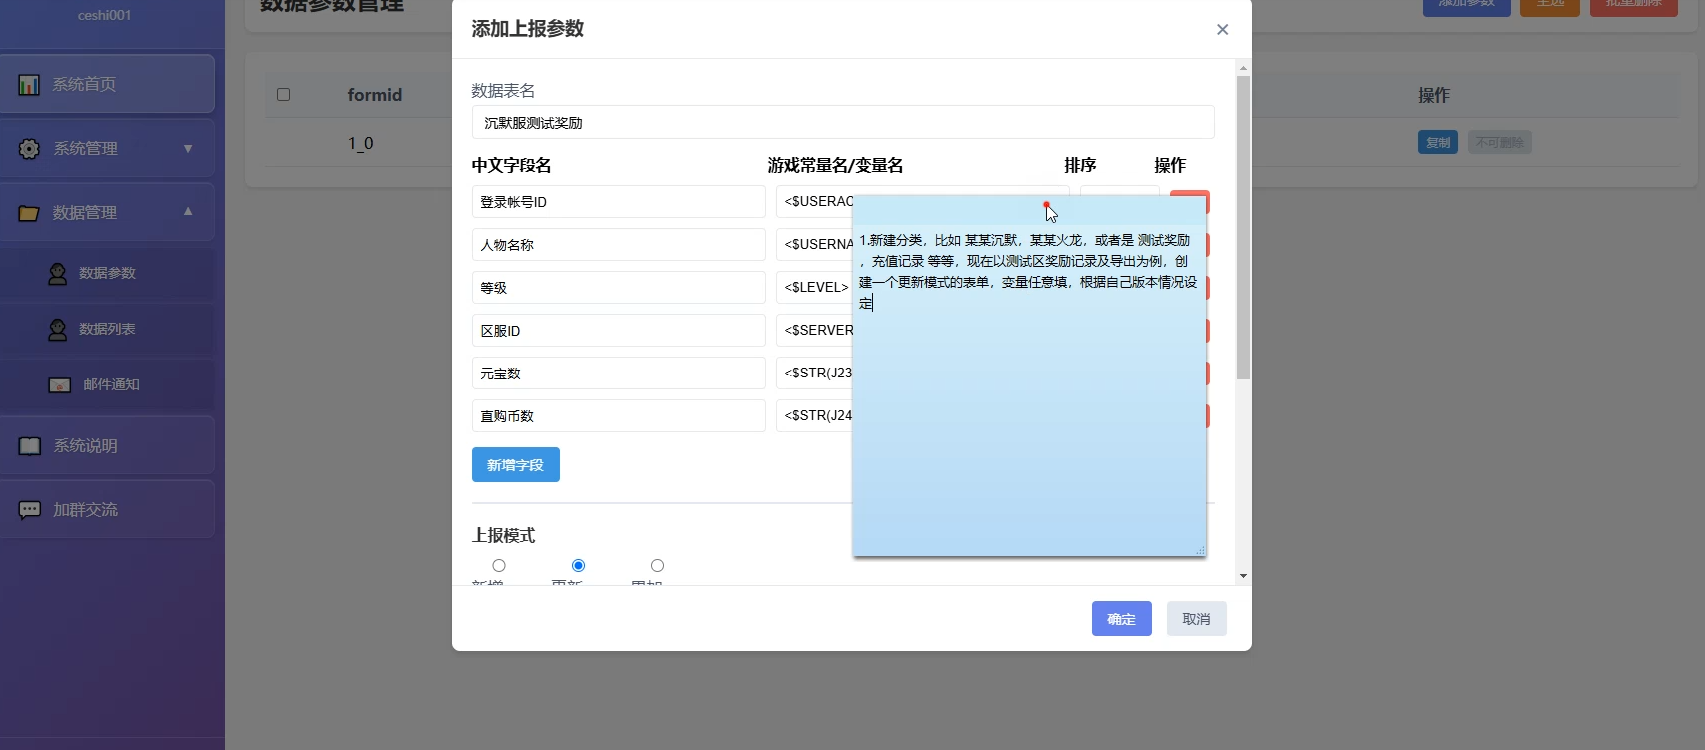
Task: Click the 加群交流 chat bubble icon
Action: tap(30, 510)
